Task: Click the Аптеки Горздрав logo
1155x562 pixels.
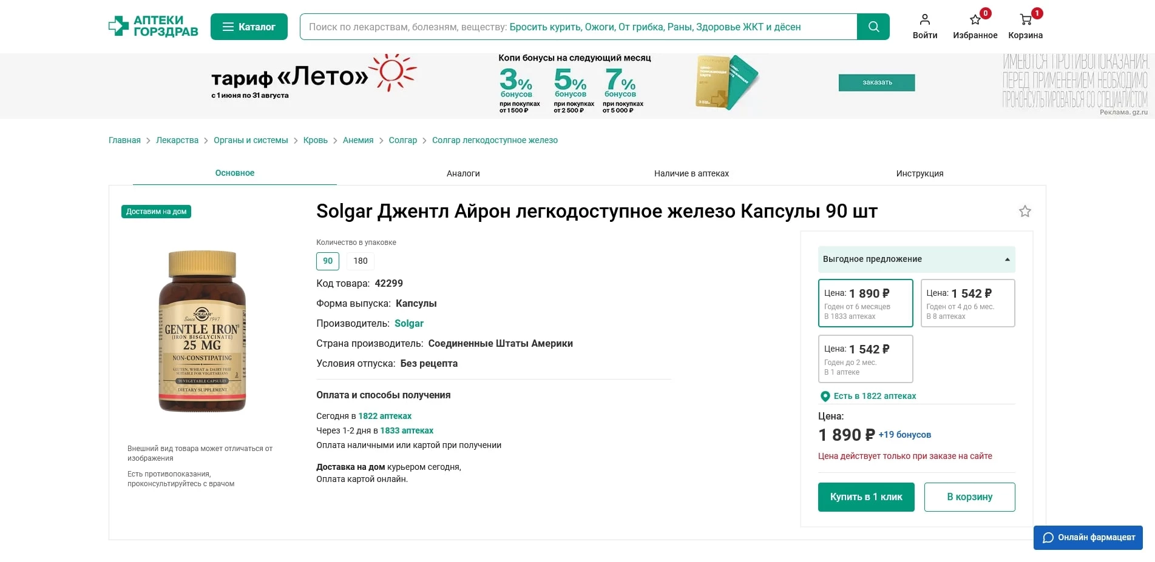Action: point(153,27)
